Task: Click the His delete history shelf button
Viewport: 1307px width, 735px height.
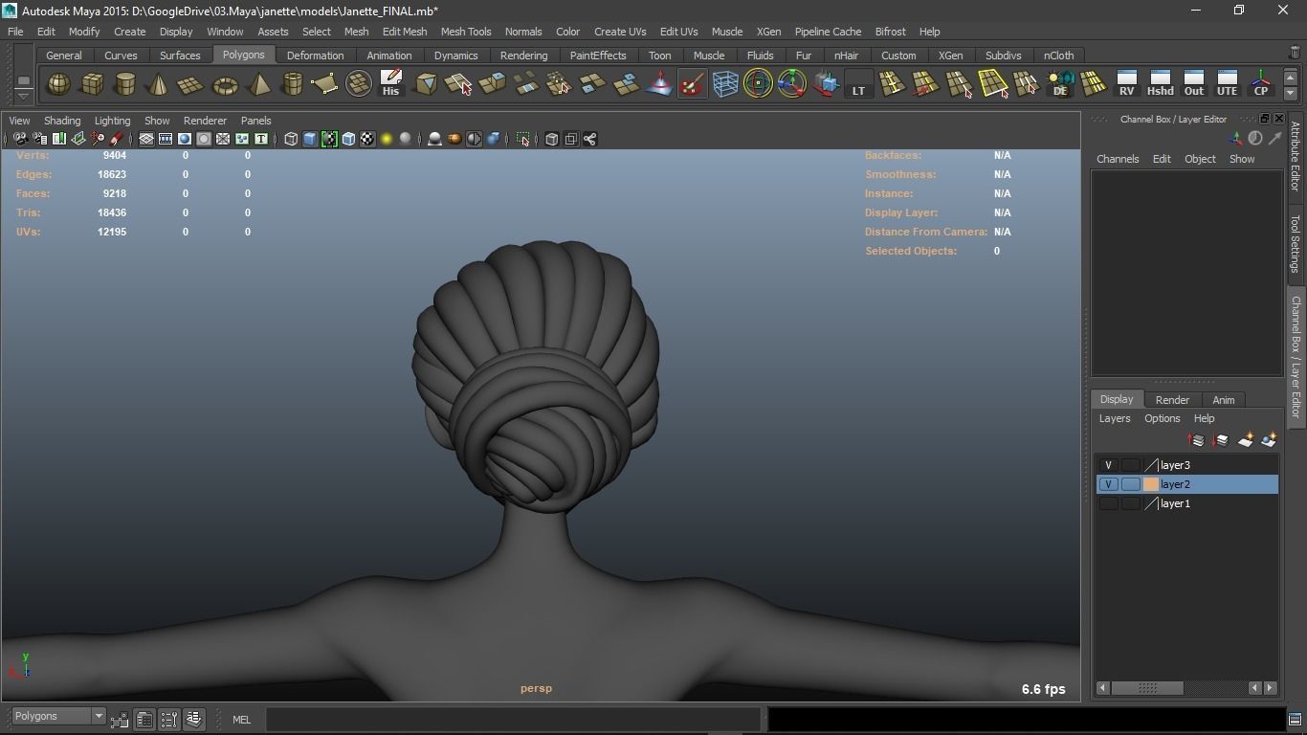Action: click(x=390, y=84)
